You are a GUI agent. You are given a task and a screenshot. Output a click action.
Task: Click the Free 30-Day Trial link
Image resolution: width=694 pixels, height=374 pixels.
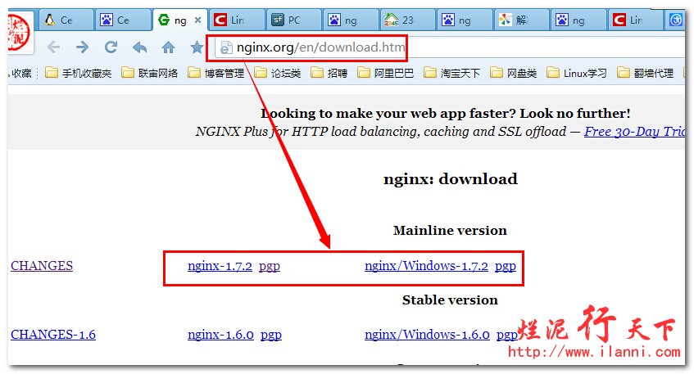point(634,132)
